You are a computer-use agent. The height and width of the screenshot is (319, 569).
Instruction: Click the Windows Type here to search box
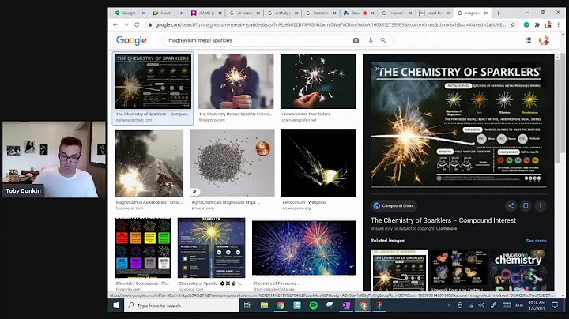click(x=183, y=306)
